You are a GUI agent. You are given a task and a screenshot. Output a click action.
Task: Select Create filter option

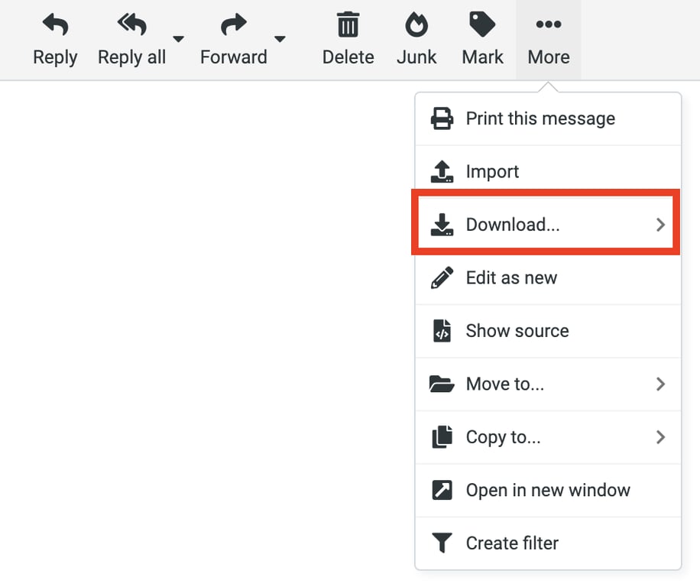510,543
